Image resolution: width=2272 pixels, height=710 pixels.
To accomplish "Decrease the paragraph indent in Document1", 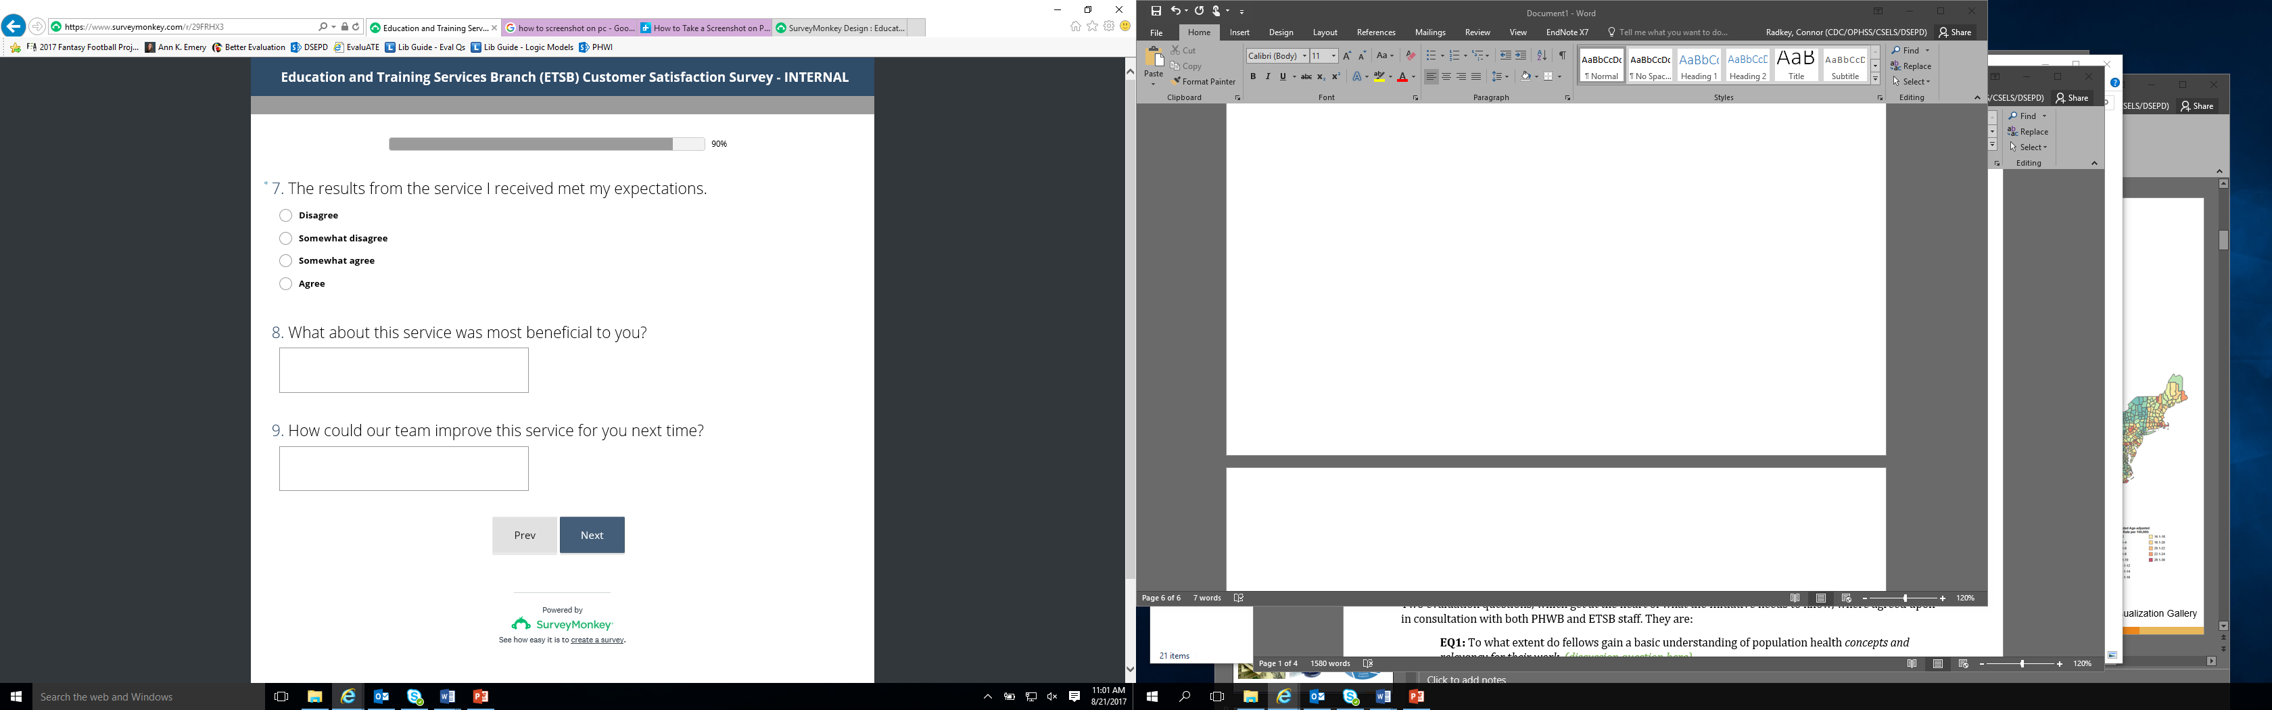I will point(1506,55).
